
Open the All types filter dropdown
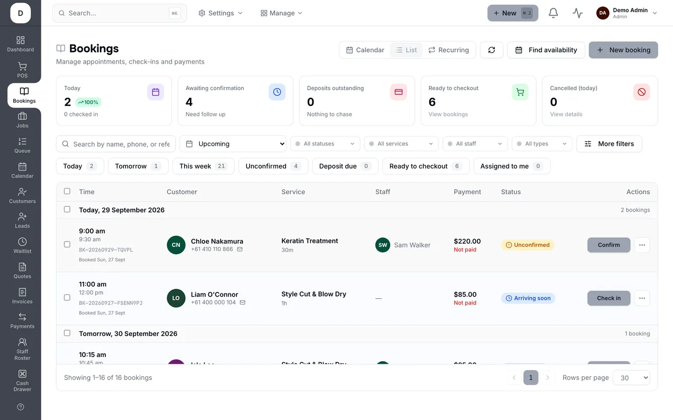tap(542, 144)
